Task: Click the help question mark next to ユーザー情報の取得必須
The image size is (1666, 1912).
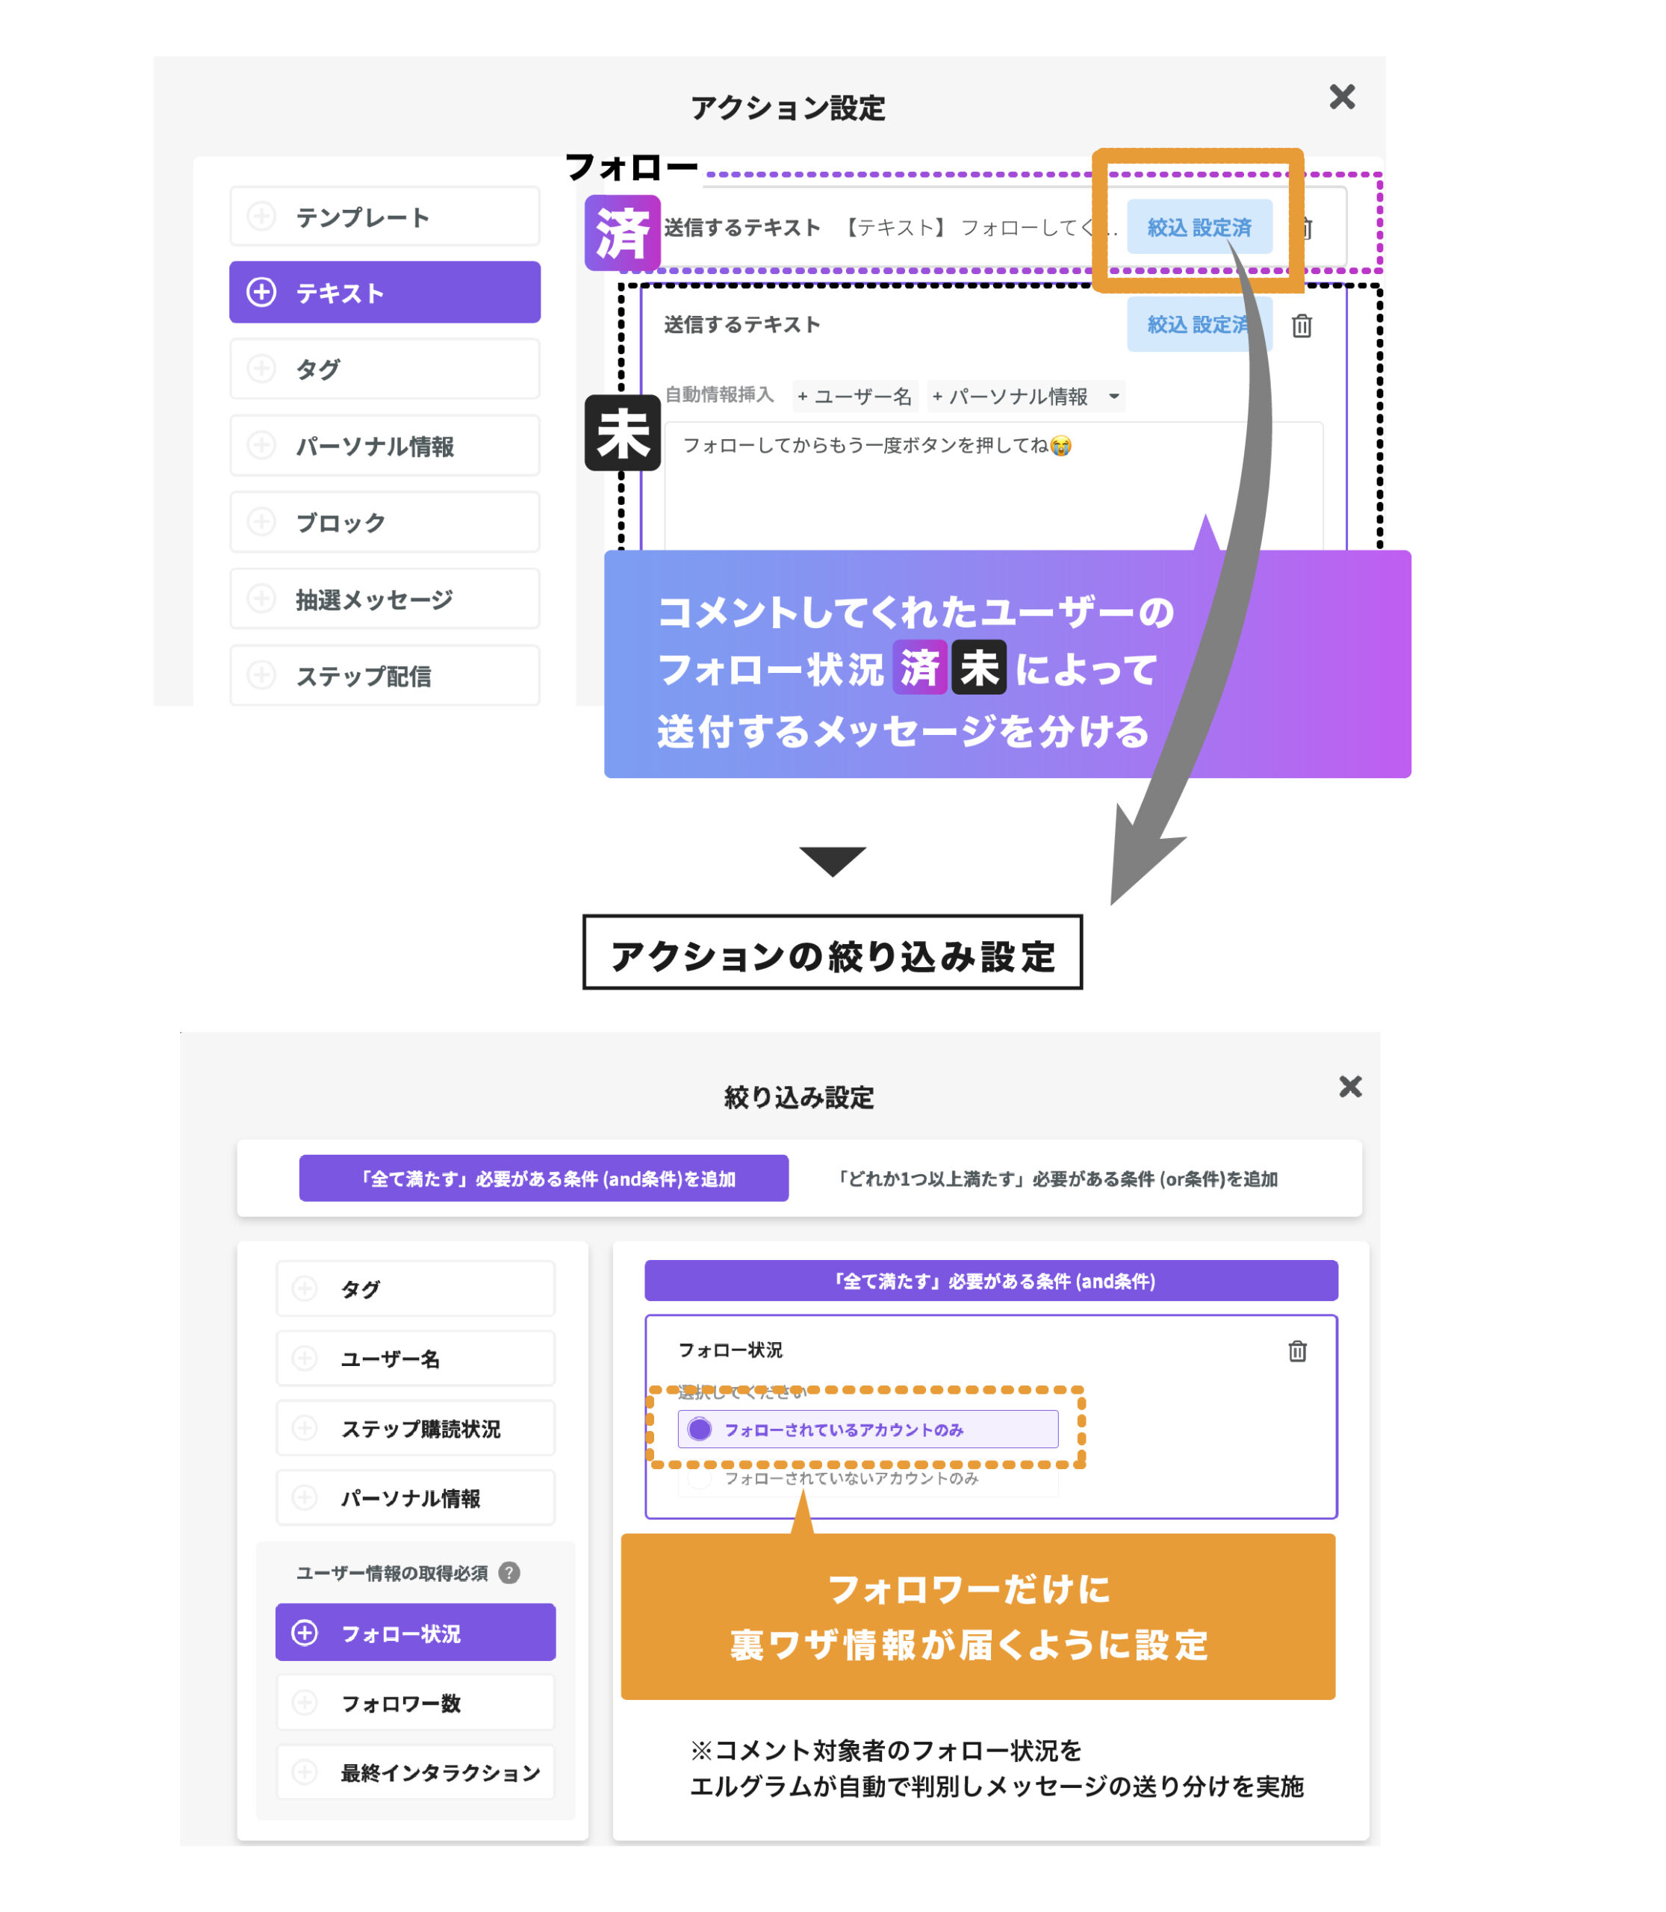Action: (x=509, y=1573)
